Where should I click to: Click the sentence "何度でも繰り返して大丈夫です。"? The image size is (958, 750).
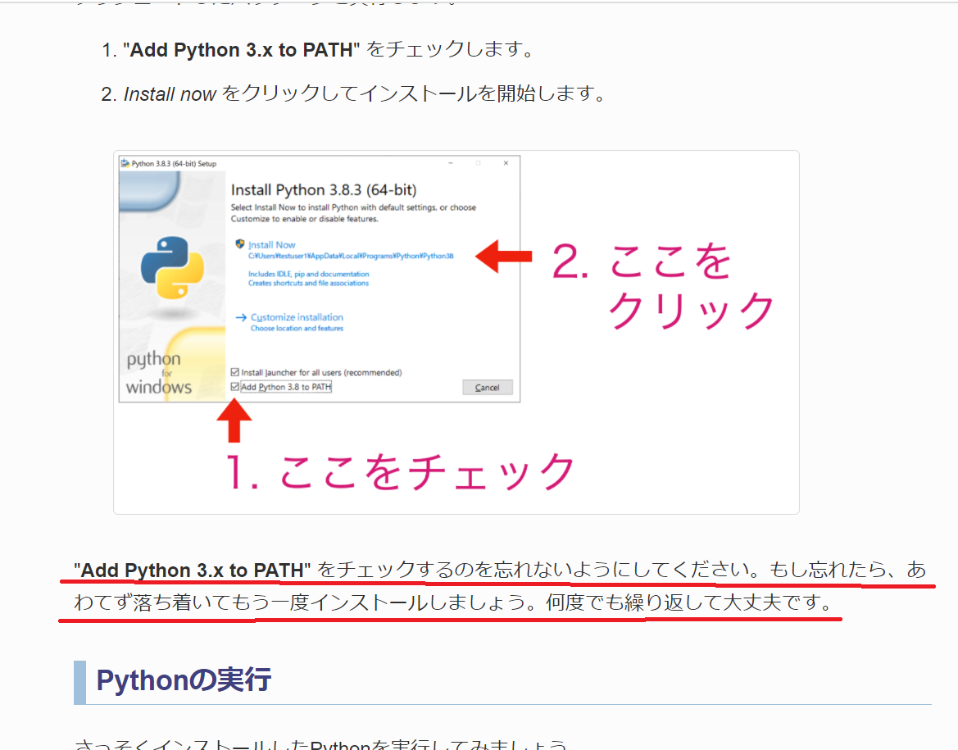[688, 602]
